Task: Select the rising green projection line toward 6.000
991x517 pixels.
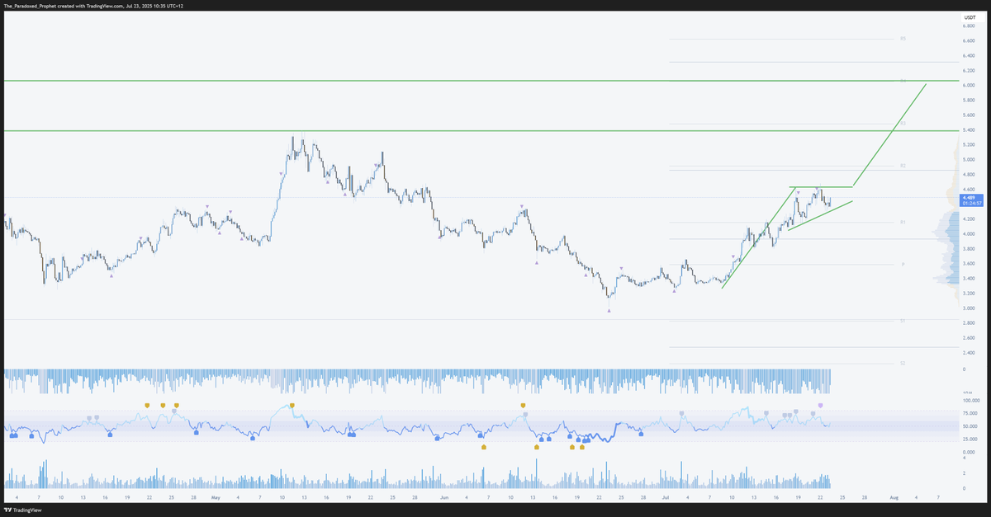Action: click(890, 135)
